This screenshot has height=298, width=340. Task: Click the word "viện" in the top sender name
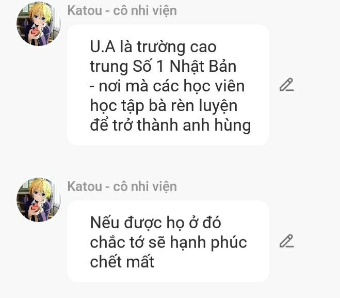[x=165, y=11]
